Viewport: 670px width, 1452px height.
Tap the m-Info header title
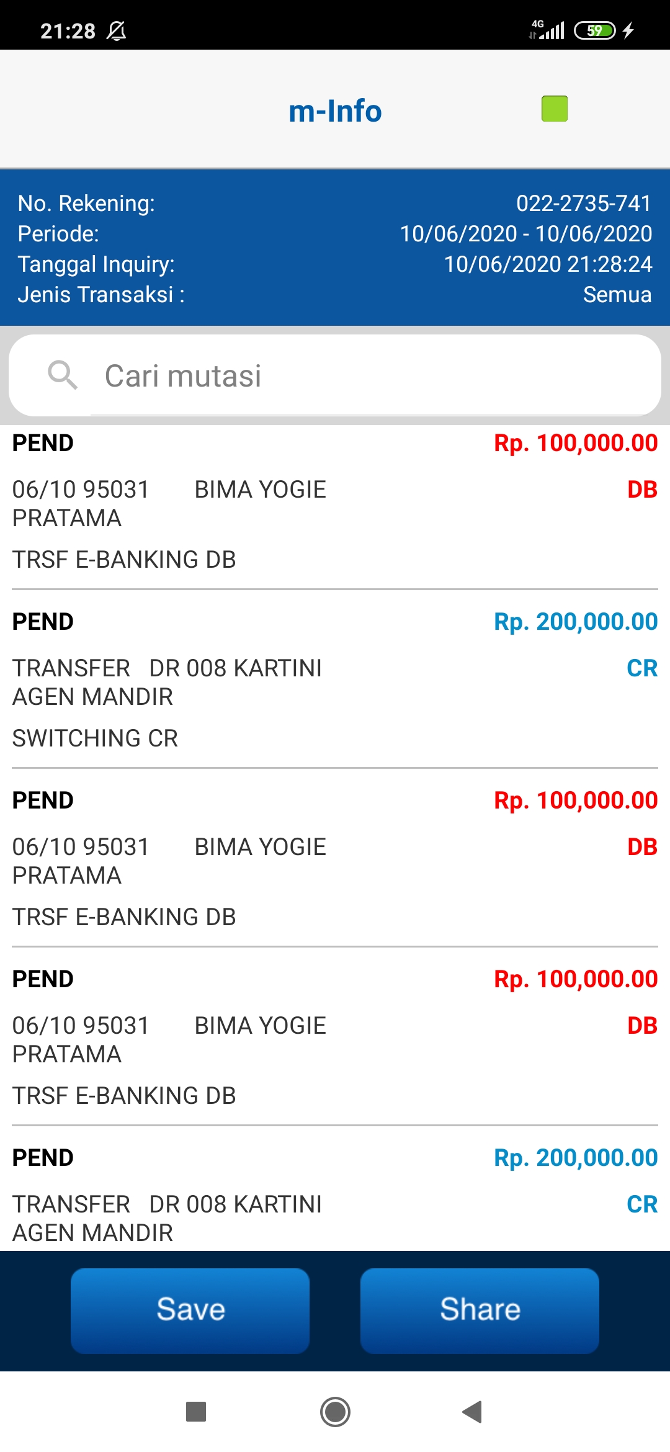point(335,111)
